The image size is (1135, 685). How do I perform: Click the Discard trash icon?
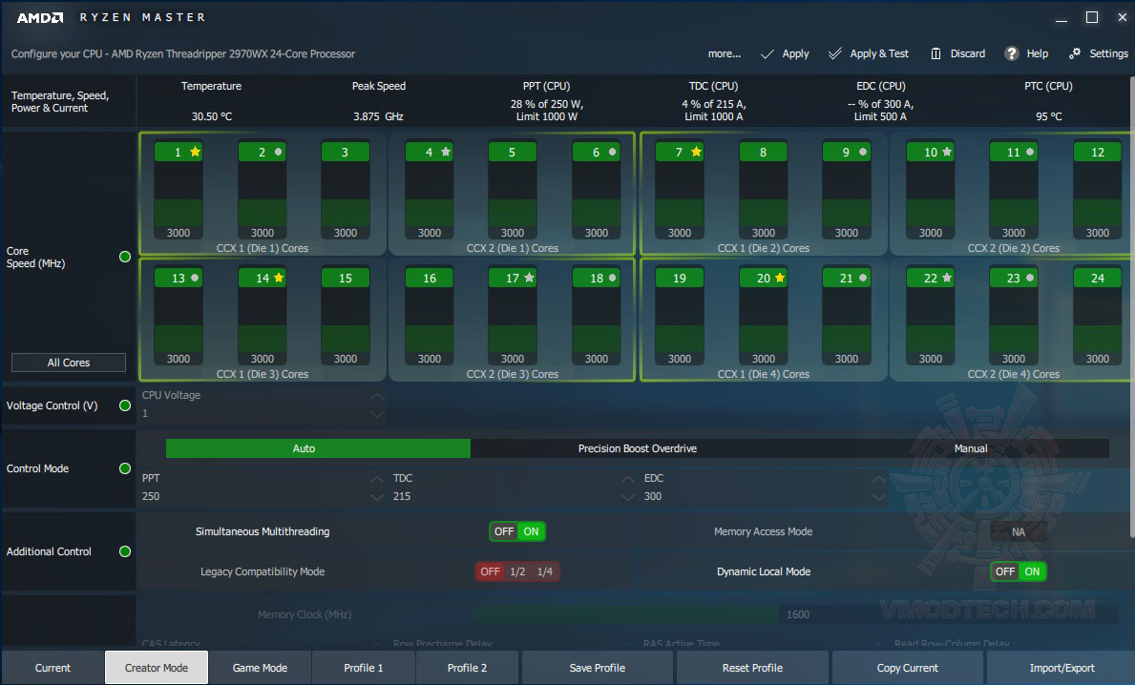click(935, 54)
